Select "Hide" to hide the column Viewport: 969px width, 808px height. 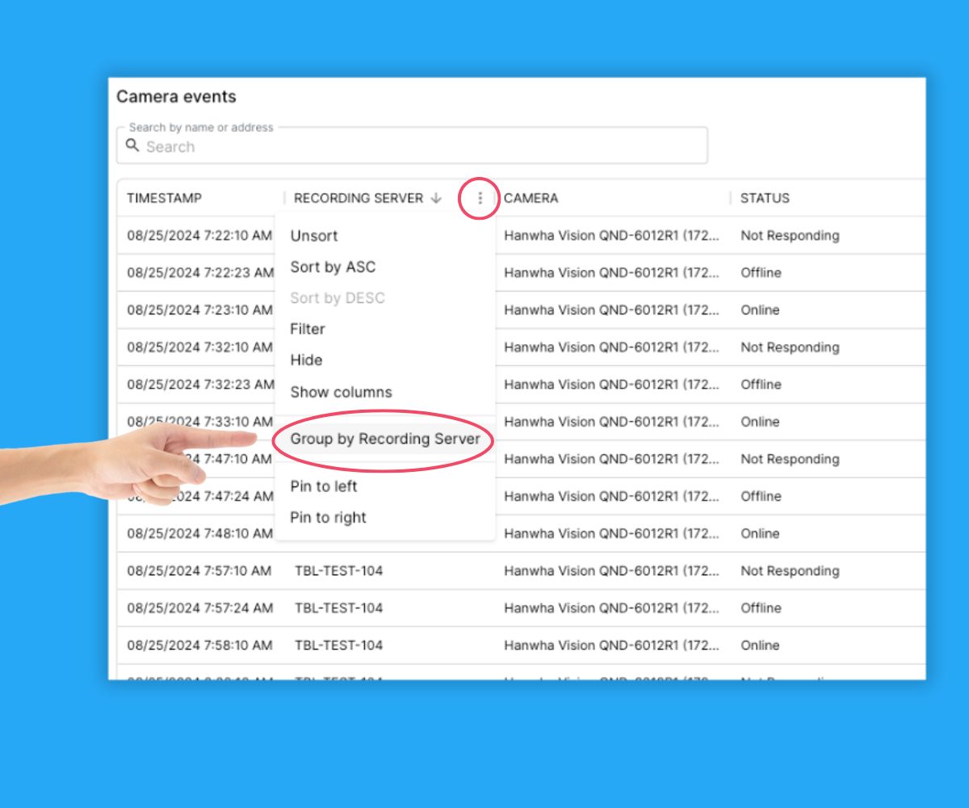[305, 360]
